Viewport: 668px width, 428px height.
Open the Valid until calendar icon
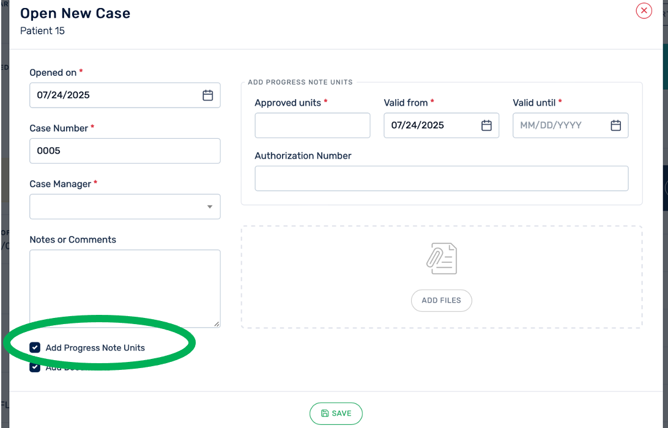coord(615,125)
